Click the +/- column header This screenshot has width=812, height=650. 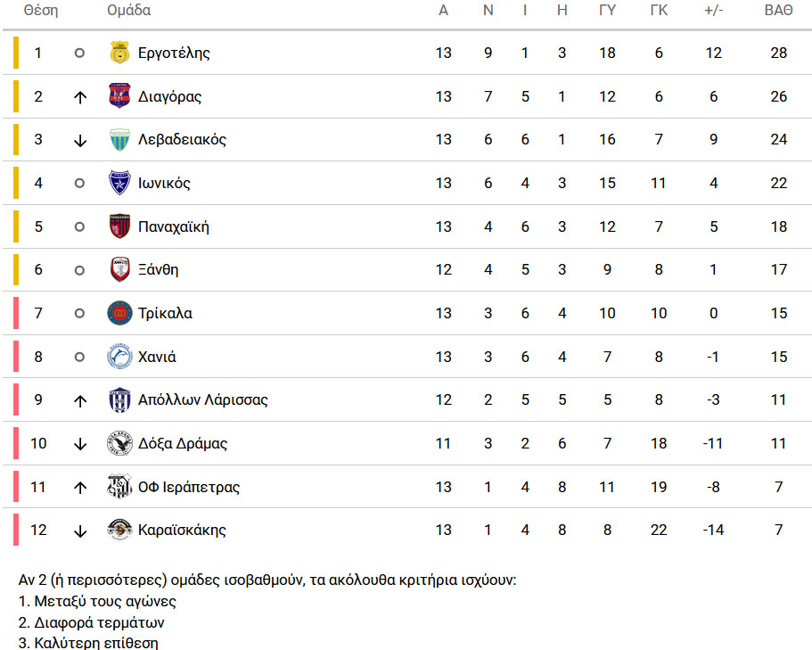[x=713, y=11]
